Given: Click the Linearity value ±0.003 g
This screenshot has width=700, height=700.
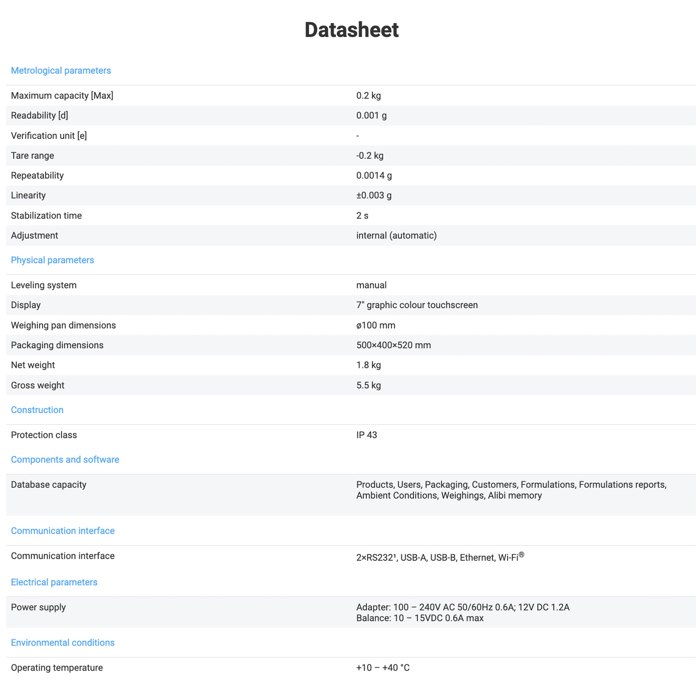Looking at the screenshot, I should (x=373, y=195).
